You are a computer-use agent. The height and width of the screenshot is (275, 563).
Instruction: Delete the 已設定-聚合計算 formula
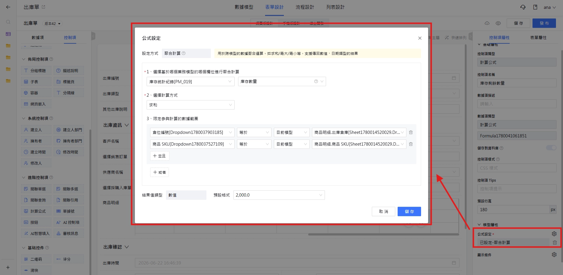click(x=554, y=242)
